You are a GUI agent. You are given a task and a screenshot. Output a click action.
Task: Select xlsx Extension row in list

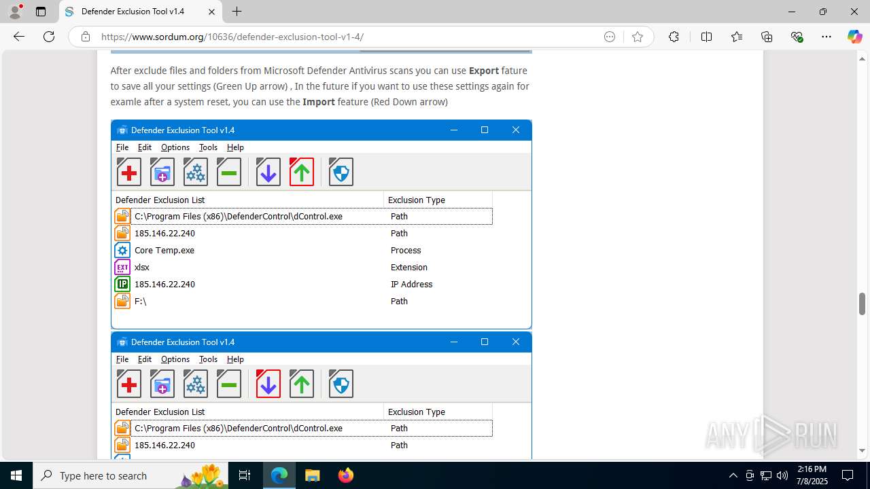(x=303, y=267)
